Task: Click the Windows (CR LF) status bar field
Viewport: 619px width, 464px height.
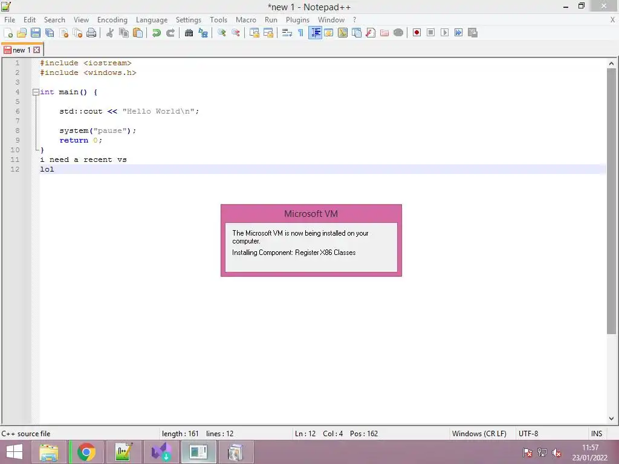Action: coord(479,434)
